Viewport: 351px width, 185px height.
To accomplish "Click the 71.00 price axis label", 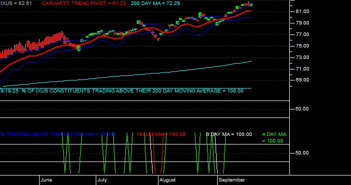I will tap(302, 69).
